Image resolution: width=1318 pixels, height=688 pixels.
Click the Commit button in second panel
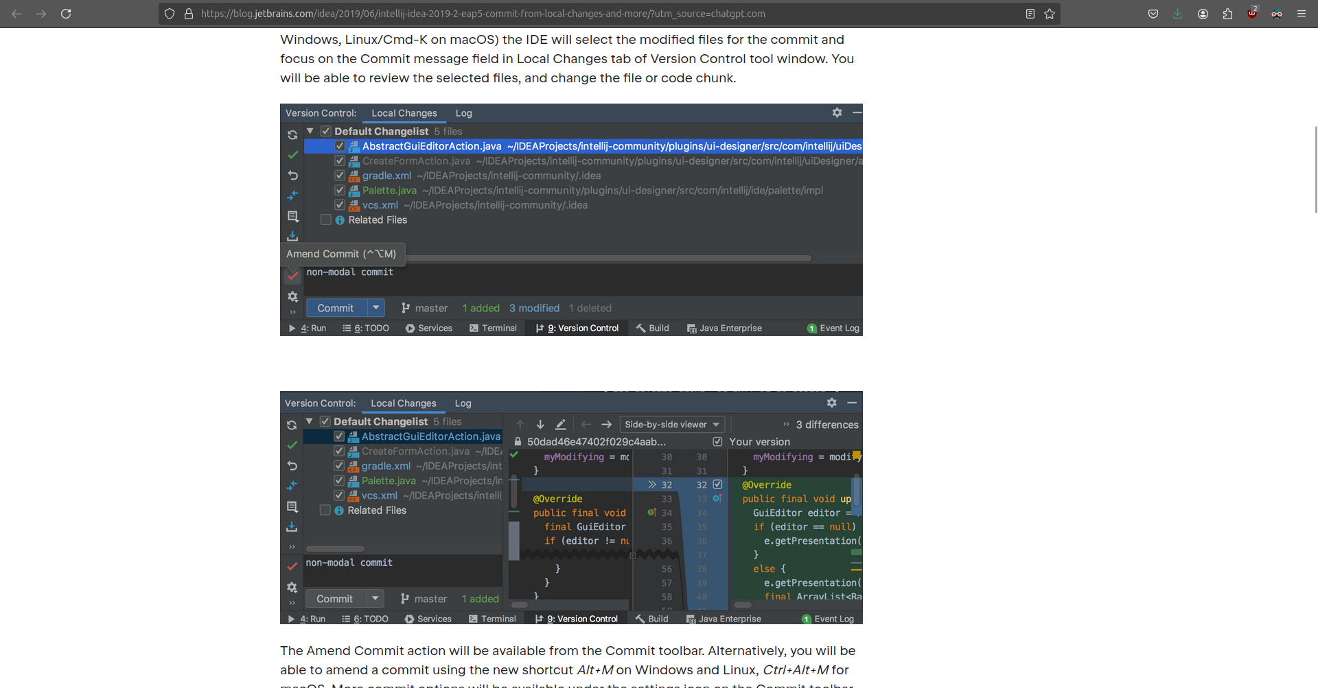tap(335, 599)
